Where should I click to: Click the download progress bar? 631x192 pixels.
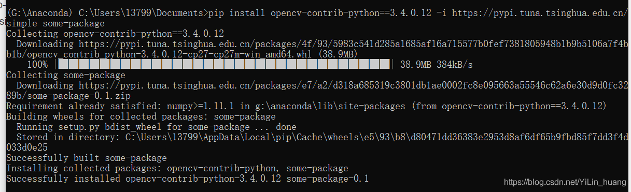(x=225, y=65)
